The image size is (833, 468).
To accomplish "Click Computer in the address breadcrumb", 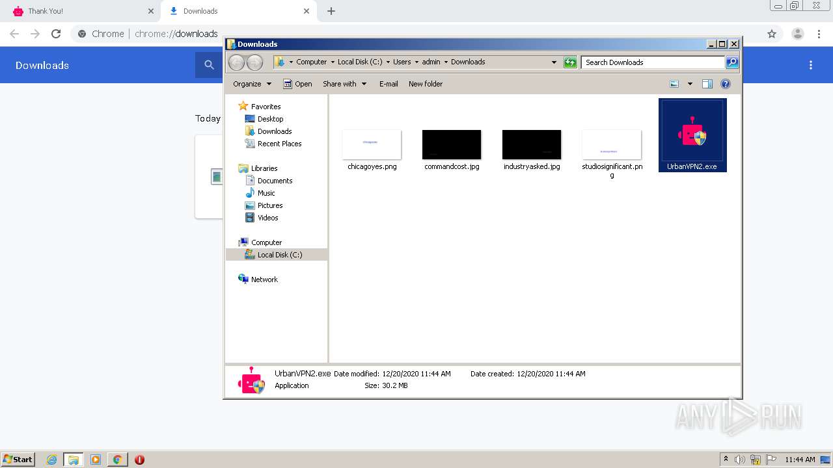I will [x=312, y=62].
